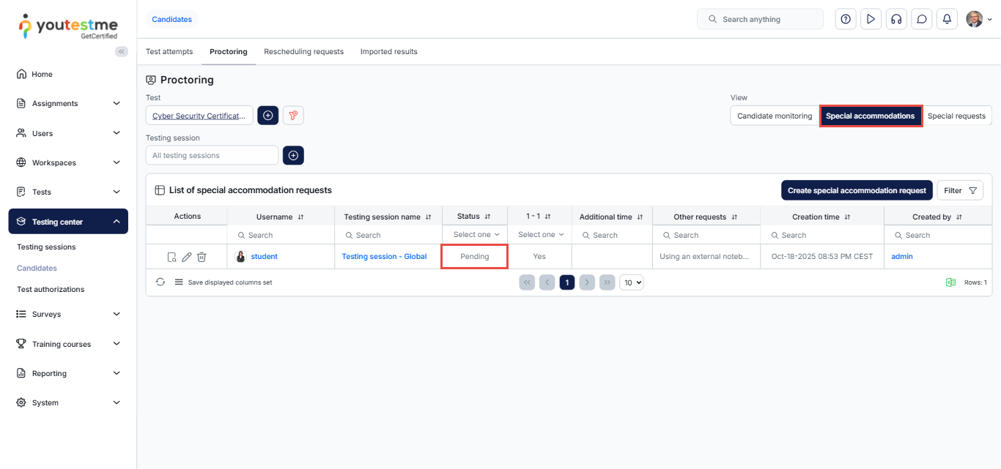The width and height of the screenshot is (1001, 469).
Task: Click Create special accommodation request button
Action: [856, 190]
